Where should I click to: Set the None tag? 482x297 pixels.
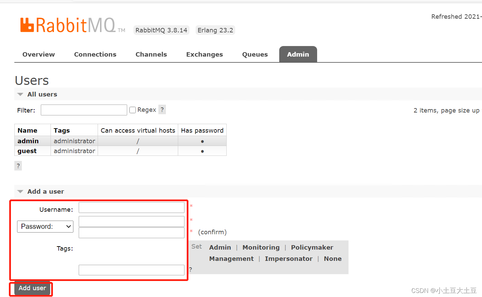click(333, 259)
